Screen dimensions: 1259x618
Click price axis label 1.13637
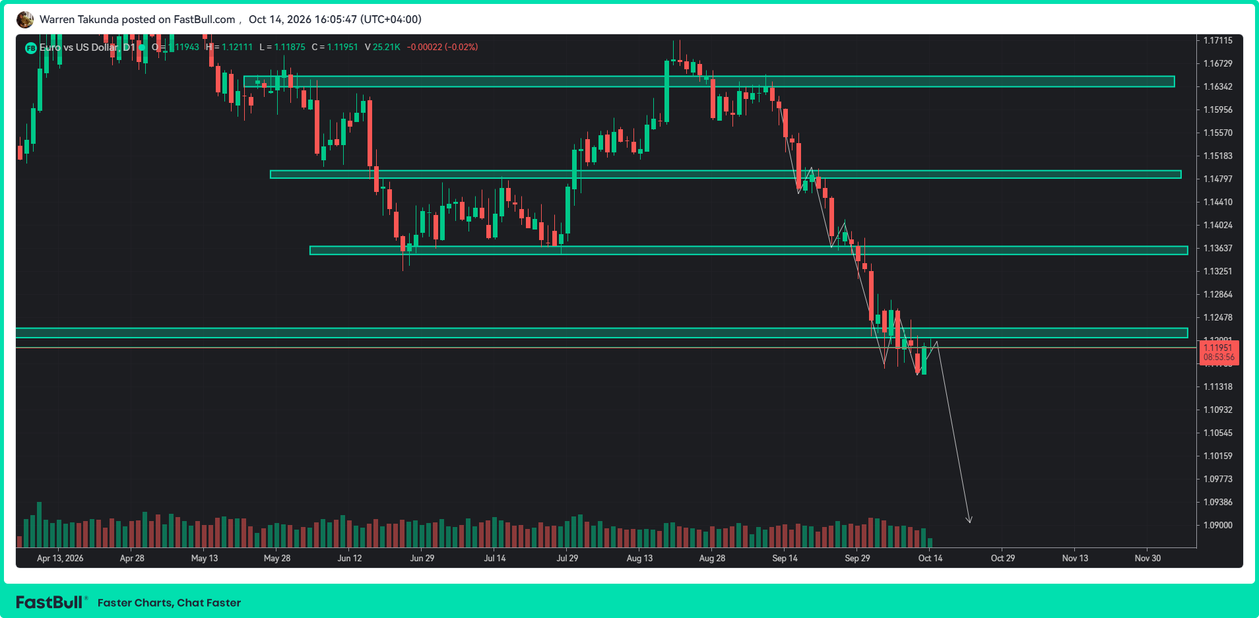tap(1217, 248)
